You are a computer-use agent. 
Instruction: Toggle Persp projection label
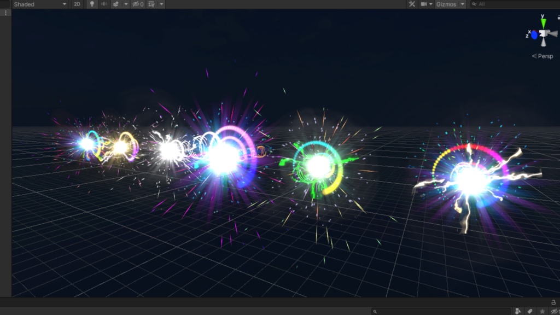click(x=542, y=56)
